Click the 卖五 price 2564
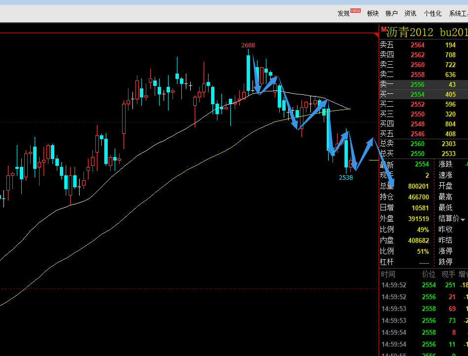The image size is (468, 356). [417, 45]
